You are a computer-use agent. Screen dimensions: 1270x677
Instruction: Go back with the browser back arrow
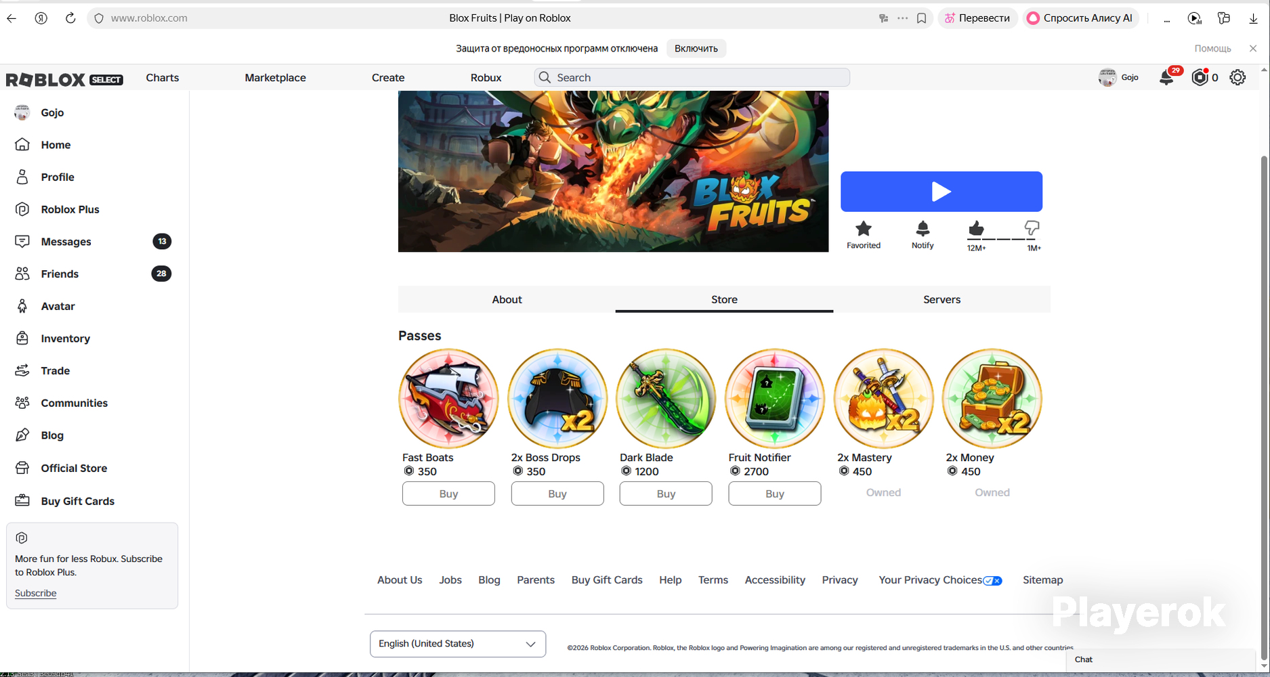12,18
